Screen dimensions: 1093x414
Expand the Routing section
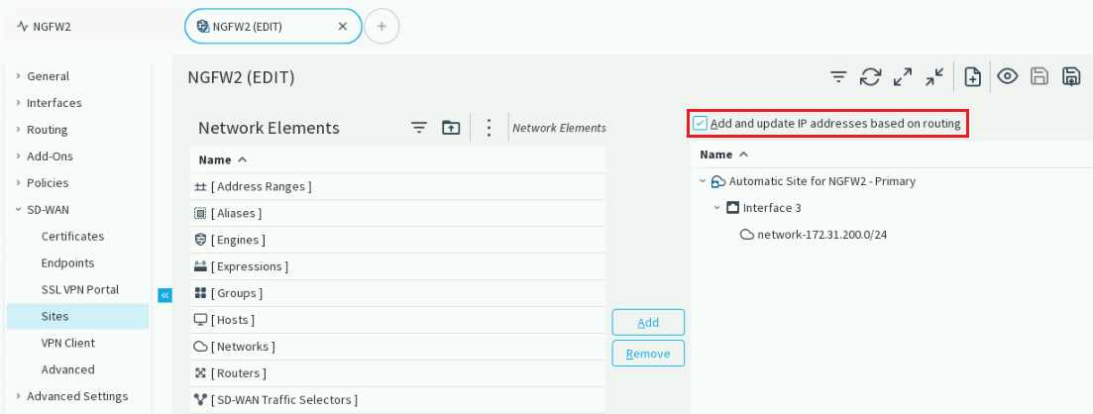click(18, 130)
